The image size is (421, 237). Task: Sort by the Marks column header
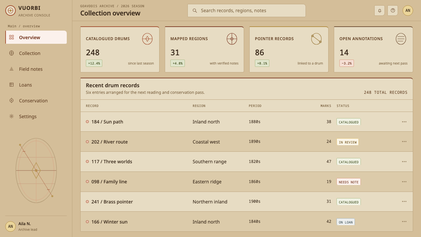[326, 106]
